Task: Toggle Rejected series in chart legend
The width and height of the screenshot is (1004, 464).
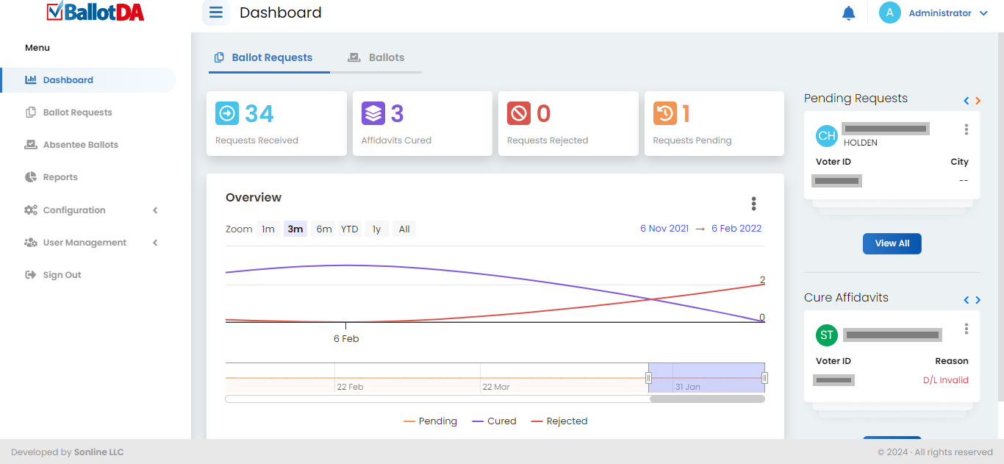Action: point(559,421)
